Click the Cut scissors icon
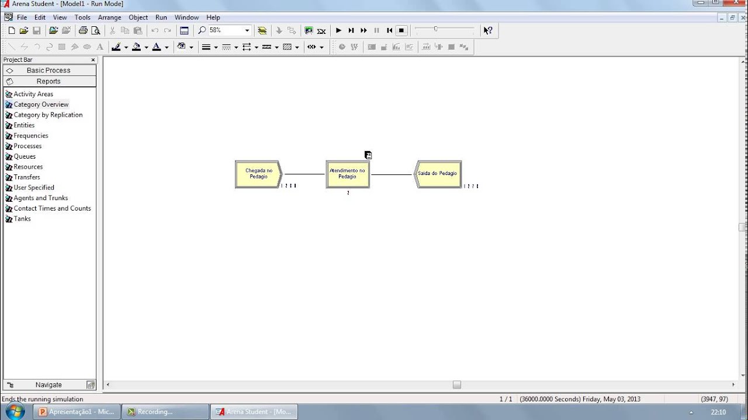The width and height of the screenshot is (748, 420). [112, 30]
